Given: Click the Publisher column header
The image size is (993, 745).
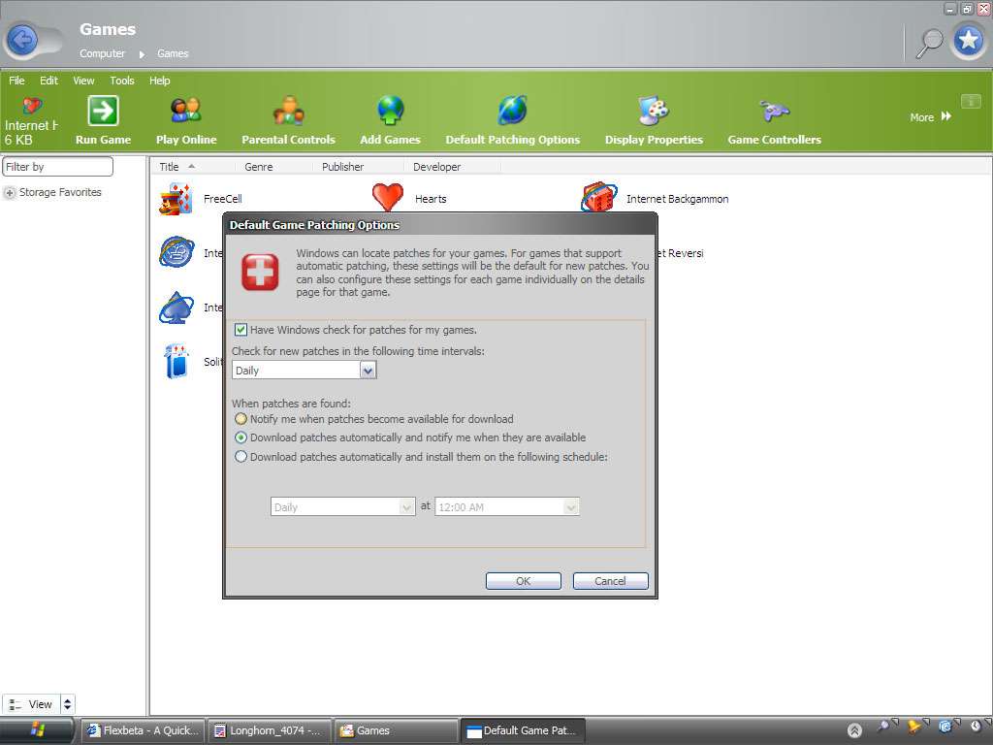Looking at the screenshot, I should point(342,167).
